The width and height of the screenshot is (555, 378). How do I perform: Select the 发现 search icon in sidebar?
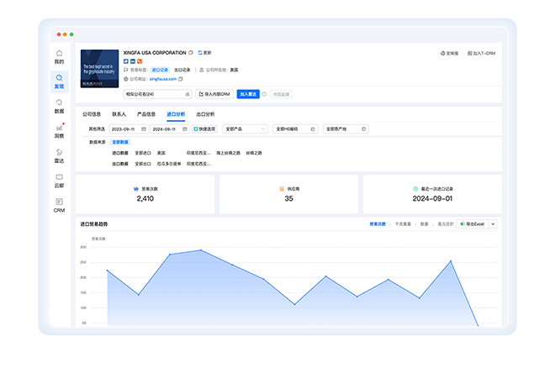click(x=59, y=78)
